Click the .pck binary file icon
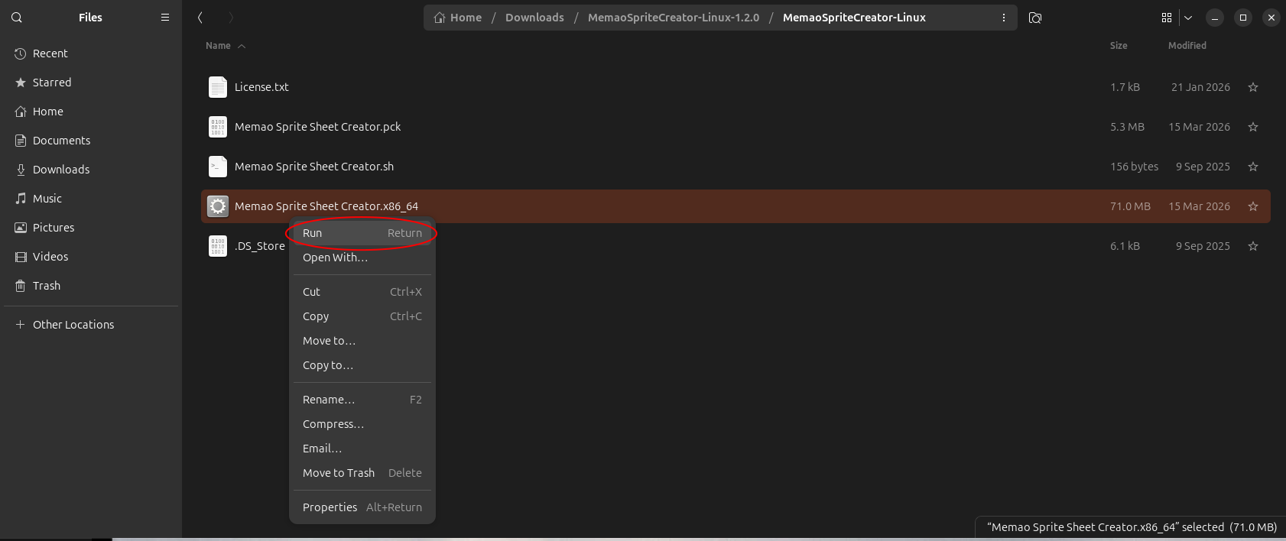 pos(218,127)
